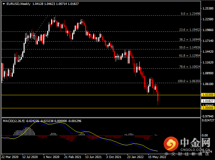Select the Fibonacci 78.6 = 1.10024 label
The width and height of the screenshot is (215, 160).
(x=190, y=67)
